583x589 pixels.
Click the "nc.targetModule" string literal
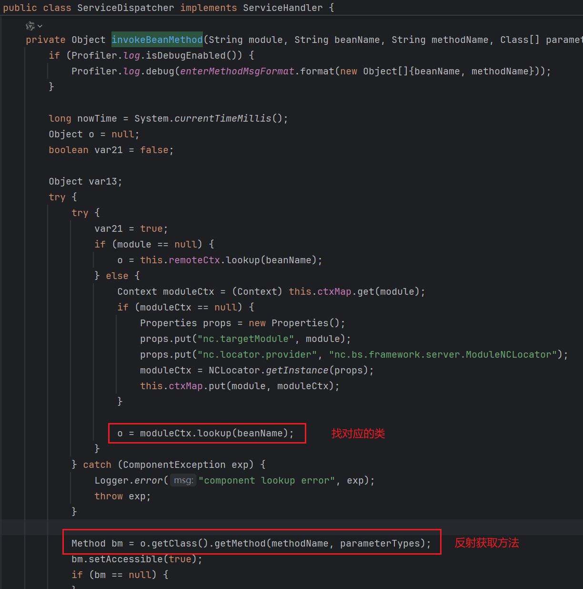coord(246,339)
